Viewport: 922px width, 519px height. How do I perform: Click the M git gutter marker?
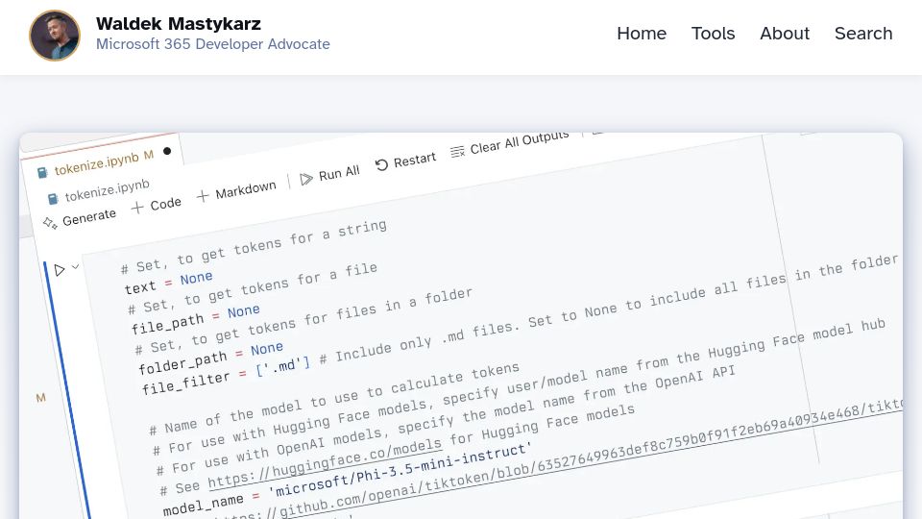pos(40,398)
